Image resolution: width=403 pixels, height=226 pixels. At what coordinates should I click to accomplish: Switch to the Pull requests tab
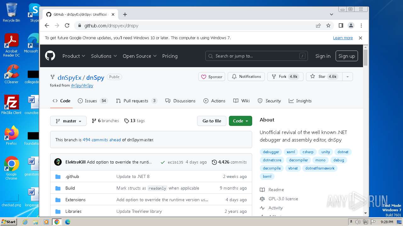point(136,101)
